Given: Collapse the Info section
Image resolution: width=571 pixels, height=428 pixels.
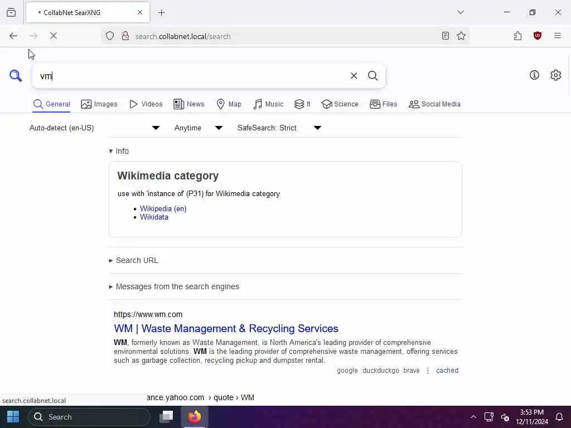Looking at the screenshot, I should coord(119,151).
